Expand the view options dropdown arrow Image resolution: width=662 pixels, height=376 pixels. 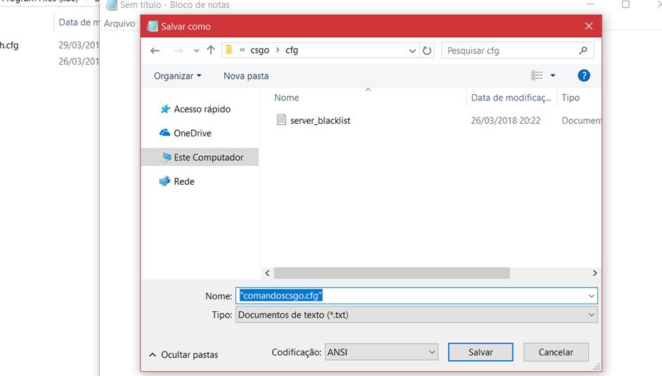tap(553, 75)
